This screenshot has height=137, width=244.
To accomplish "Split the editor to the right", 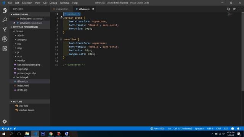I will [235, 9].
